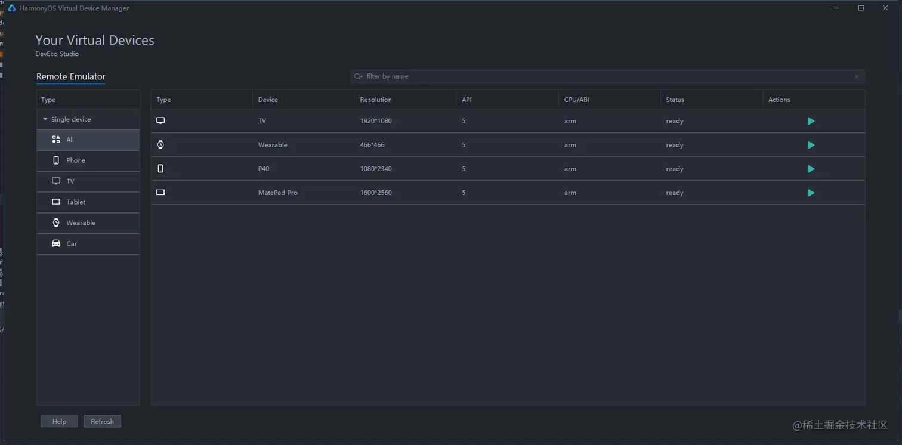Clear the filter with its X icon

(857, 76)
